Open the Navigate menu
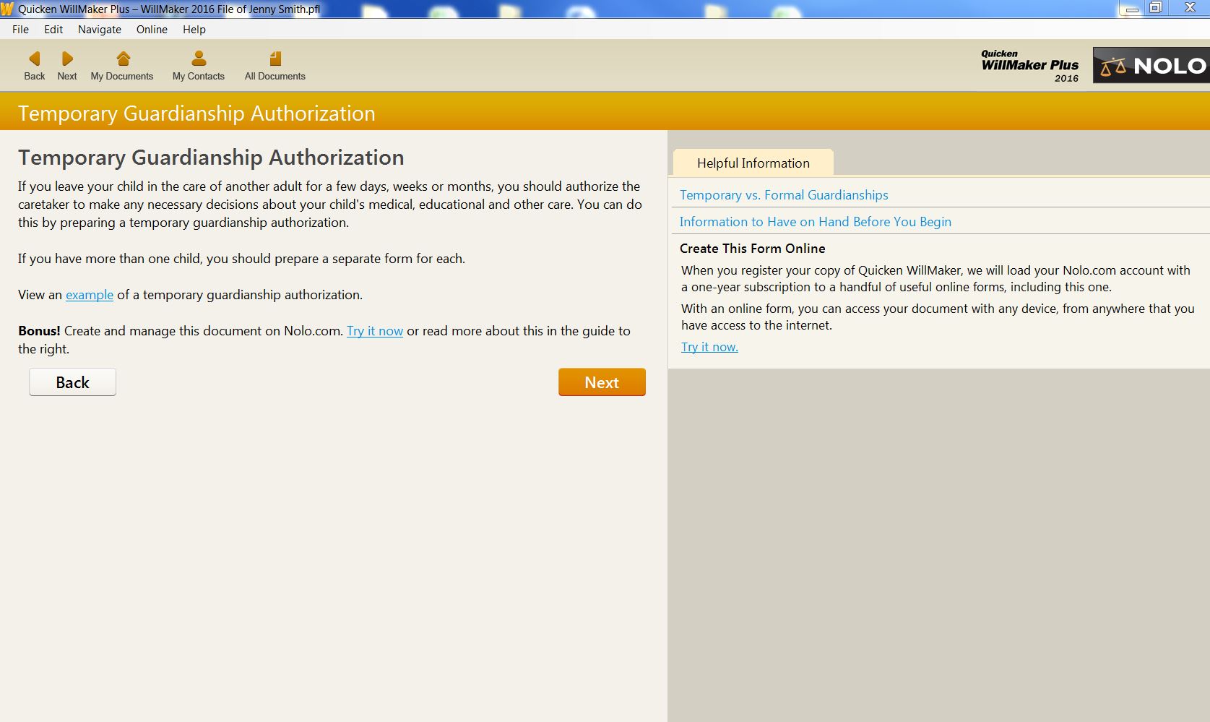 (99, 30)
